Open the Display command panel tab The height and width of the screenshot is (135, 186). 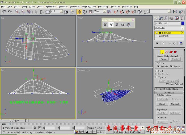[177, 18]
